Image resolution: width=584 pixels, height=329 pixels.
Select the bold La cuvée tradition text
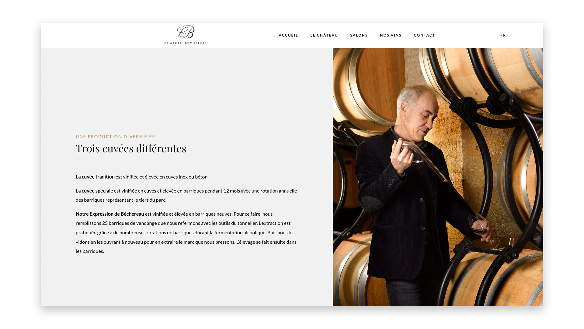[x=95, y=177]
